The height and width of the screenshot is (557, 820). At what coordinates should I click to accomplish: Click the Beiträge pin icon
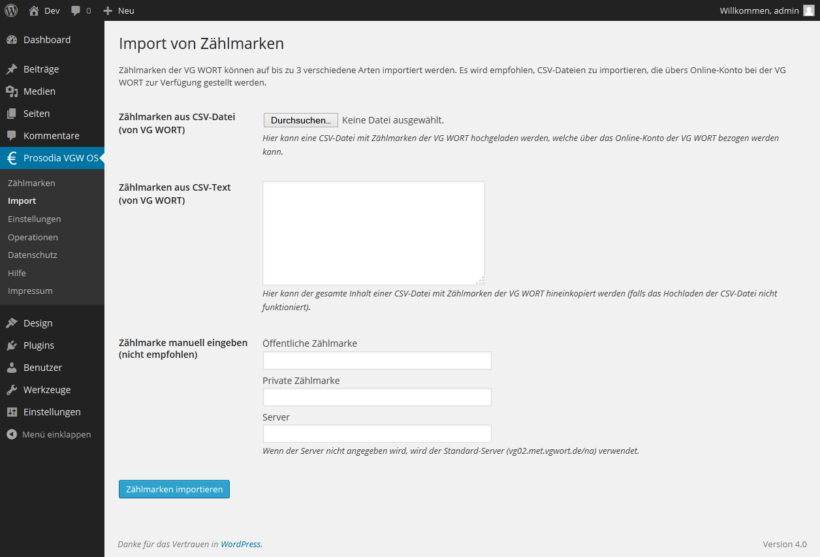click(x=12, y=69)
